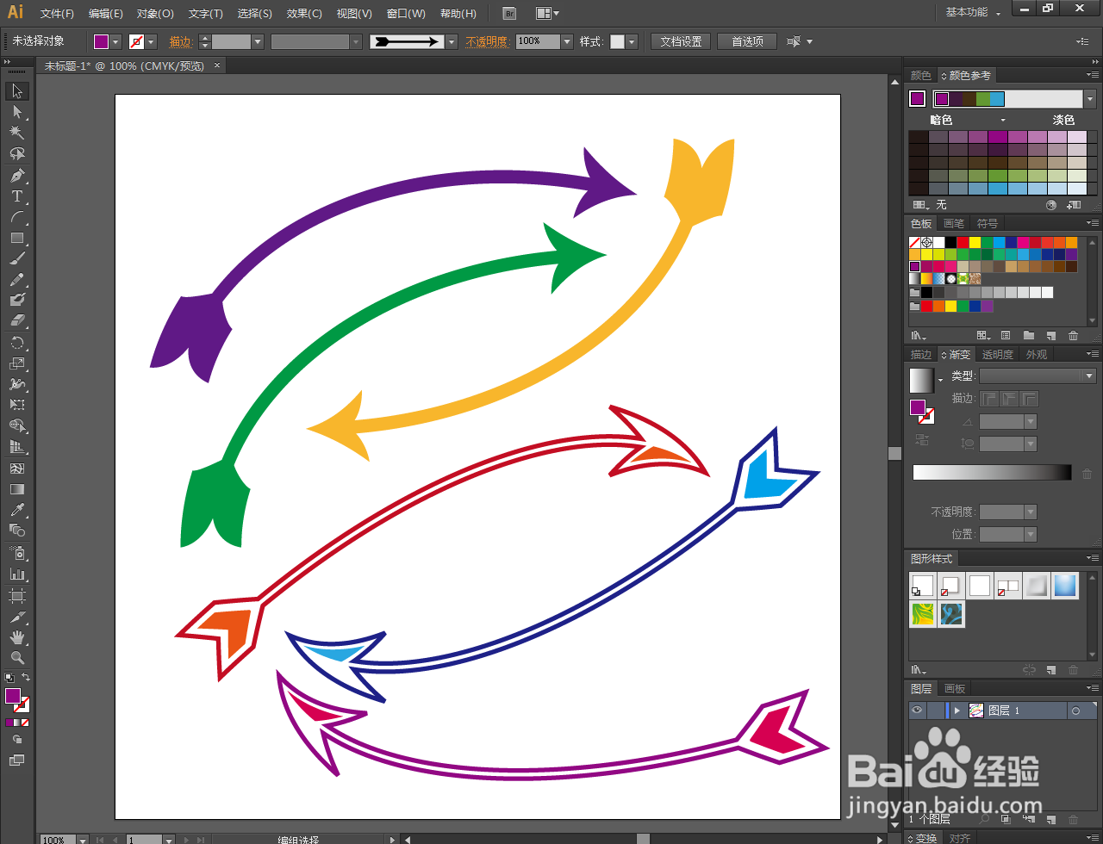Switch to the 画板 tab

click(x=955, y=689)
